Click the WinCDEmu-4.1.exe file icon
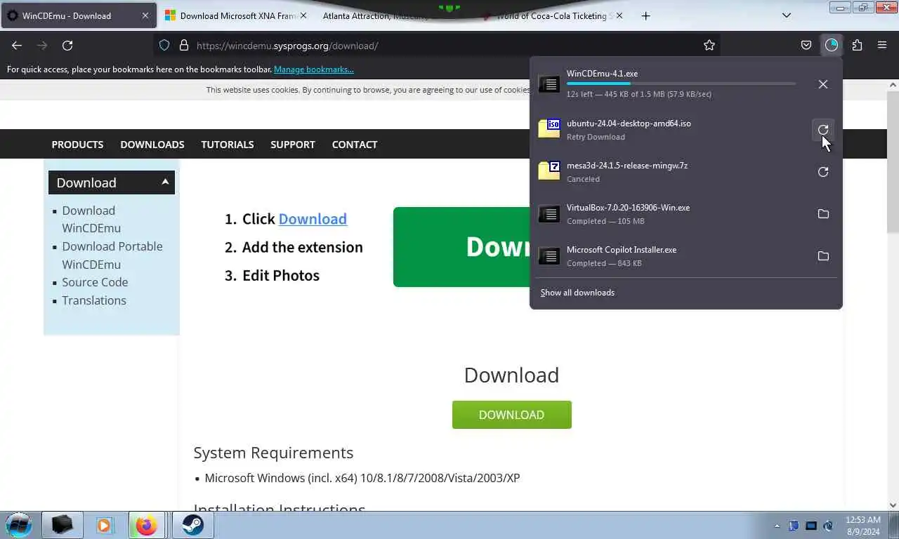Image resolution: width=899 pixels, height=539 pixels. click(x=549, y=84)
